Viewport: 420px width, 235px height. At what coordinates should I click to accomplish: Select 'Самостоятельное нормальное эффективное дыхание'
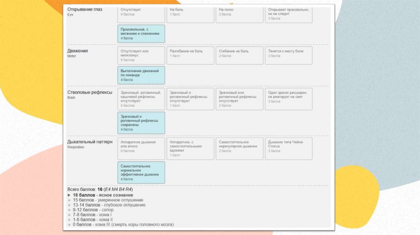point(141,172)
